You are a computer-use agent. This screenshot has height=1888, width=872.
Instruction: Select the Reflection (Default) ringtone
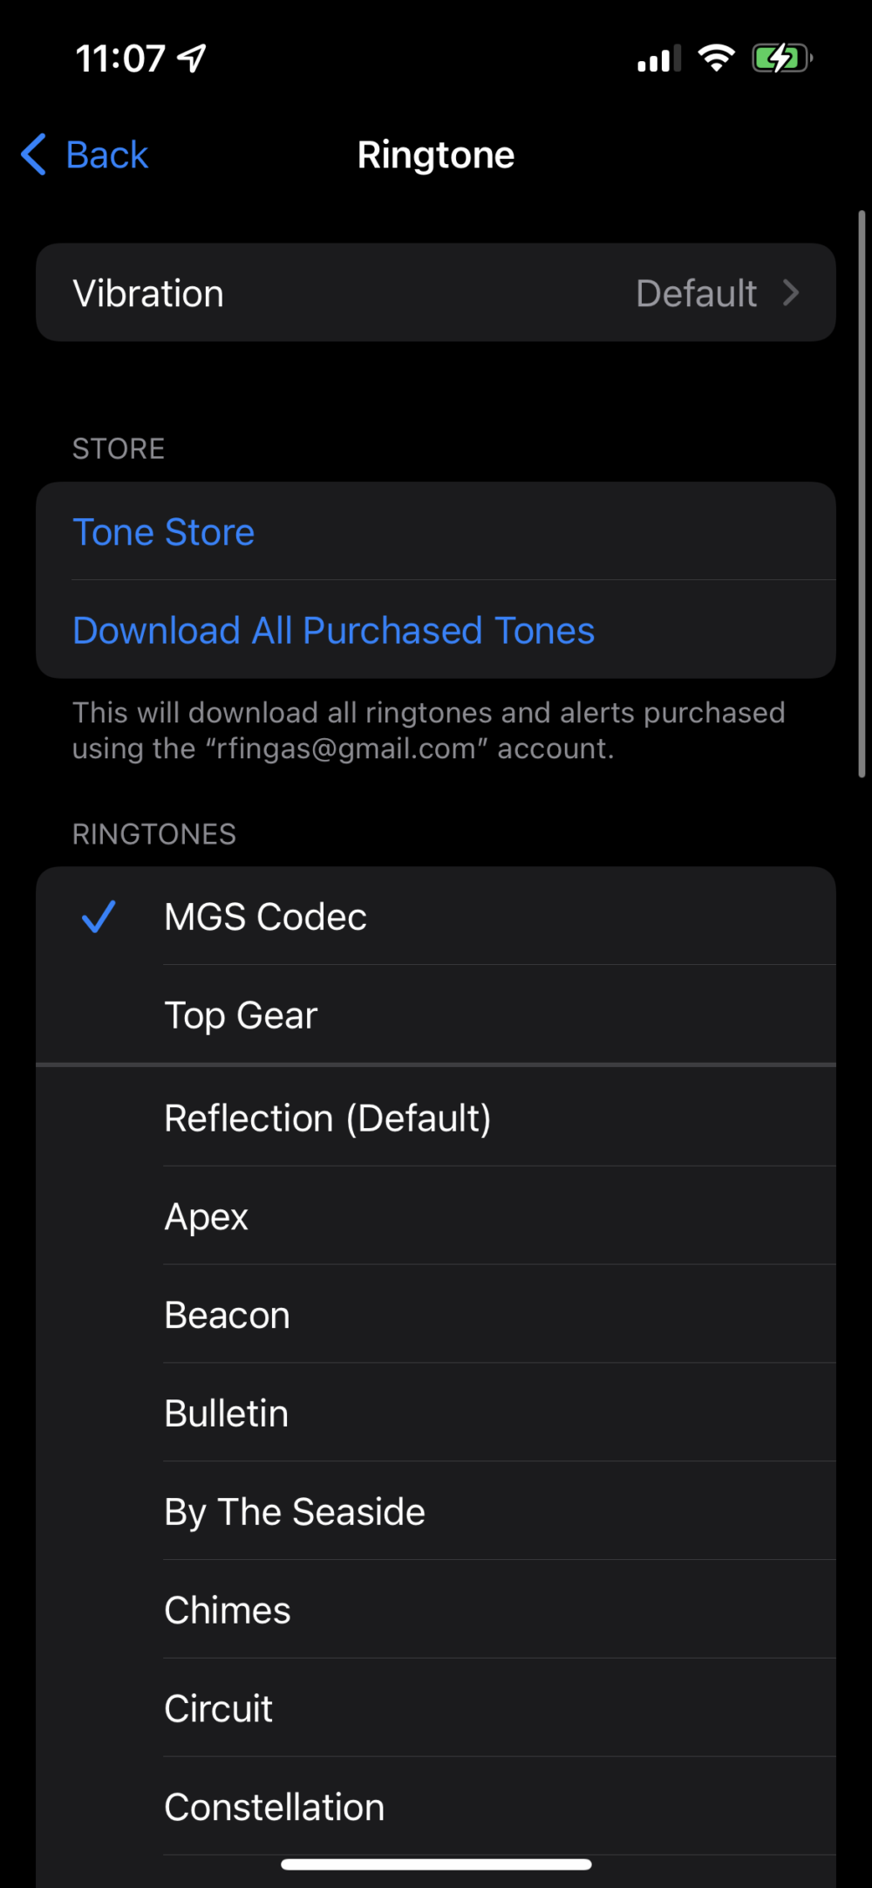(x=328, y=1118)
